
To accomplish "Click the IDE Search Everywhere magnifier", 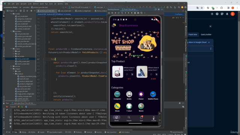I will pos(179,7).
